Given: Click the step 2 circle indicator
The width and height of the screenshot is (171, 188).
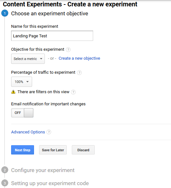Looking at the screenshot, I should coord(5,170).
